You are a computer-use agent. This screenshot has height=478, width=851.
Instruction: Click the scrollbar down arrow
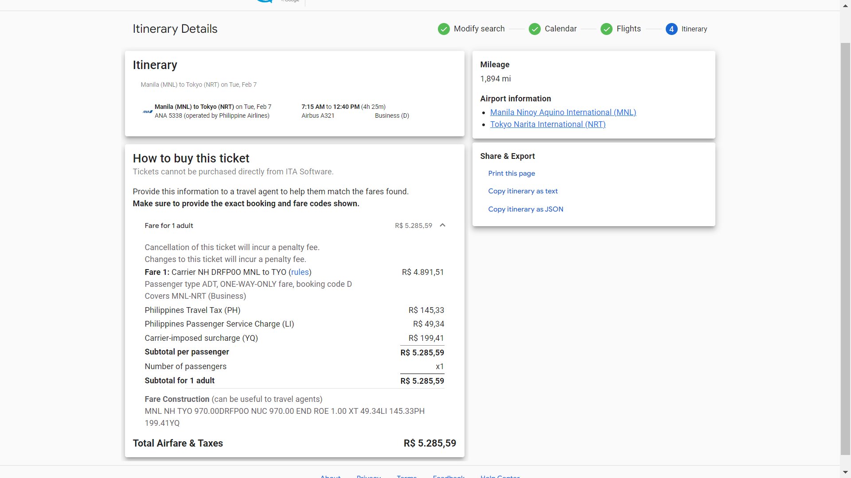pos(845,473)
